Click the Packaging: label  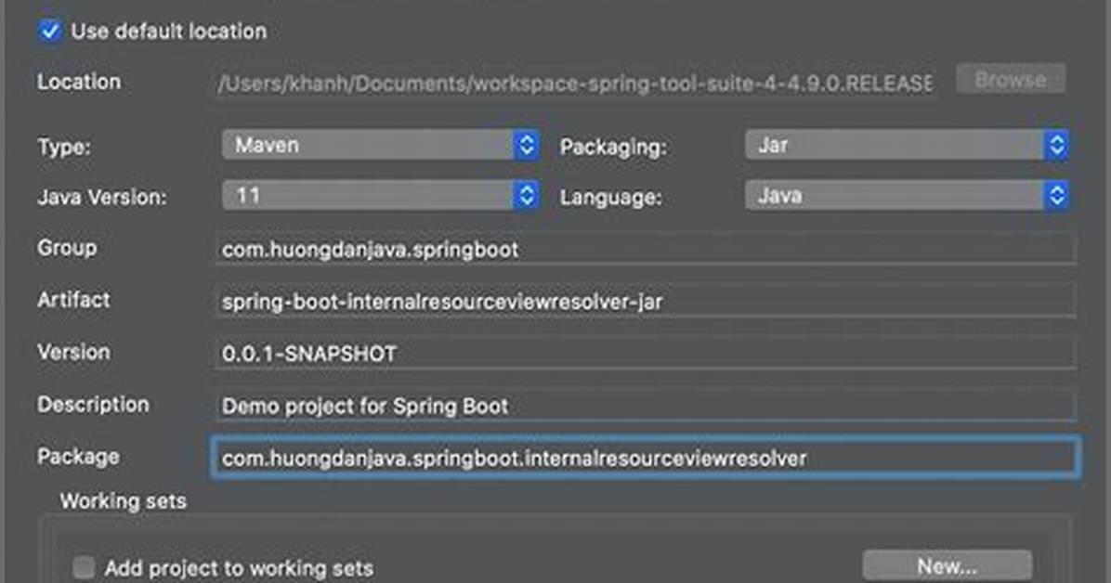point(614,148)
